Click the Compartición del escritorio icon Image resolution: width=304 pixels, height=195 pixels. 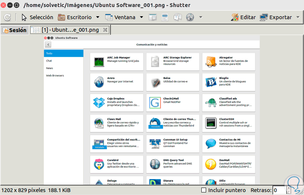coord(99,144)
